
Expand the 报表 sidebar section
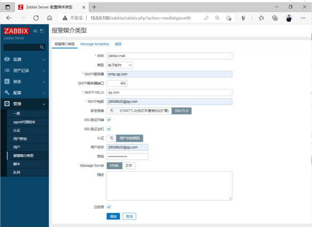point(44,82)
